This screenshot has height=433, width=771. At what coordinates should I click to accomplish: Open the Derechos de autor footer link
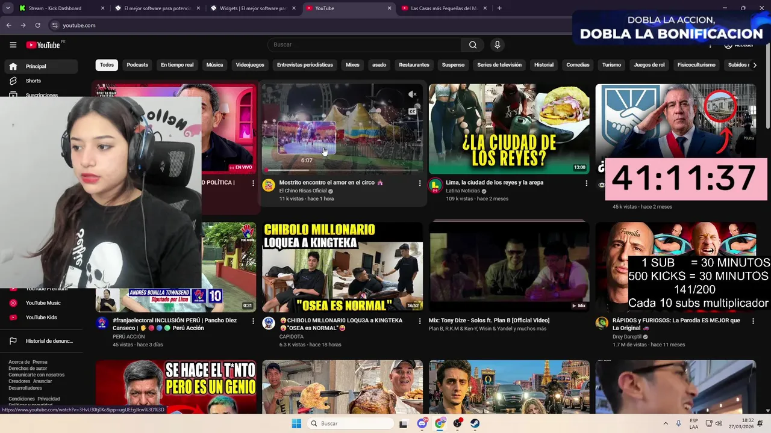point(28,369)
